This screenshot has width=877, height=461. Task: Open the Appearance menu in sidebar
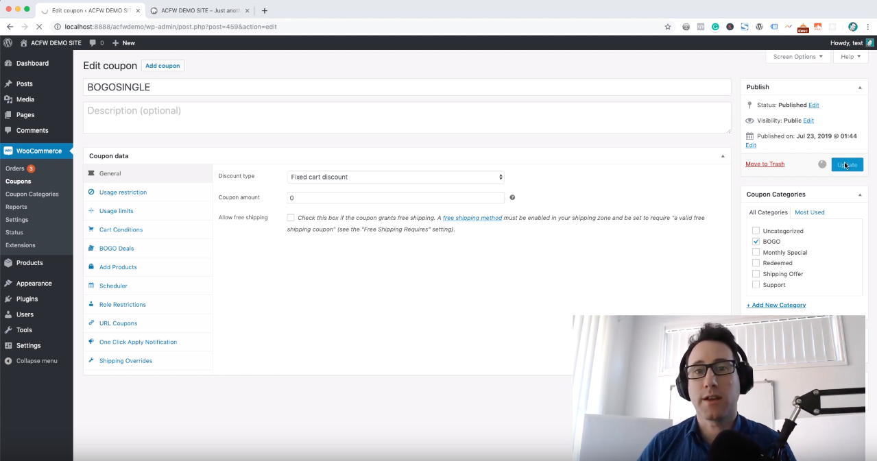[x=34, y=283]
